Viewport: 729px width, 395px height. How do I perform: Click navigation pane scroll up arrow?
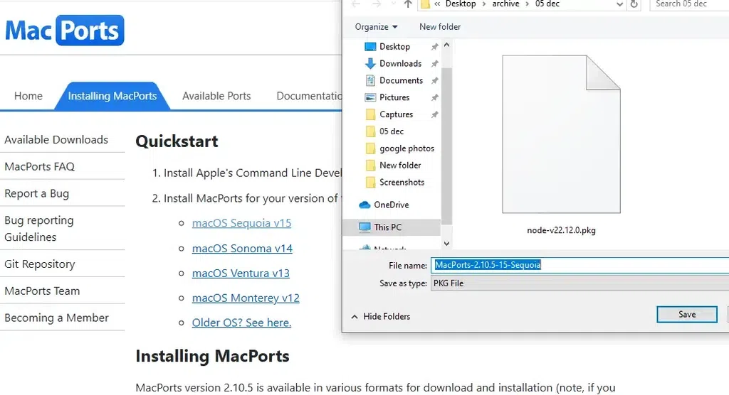[447, 45]
